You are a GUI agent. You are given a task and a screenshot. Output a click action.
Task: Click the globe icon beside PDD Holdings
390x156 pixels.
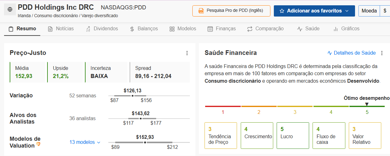[10, 10]
